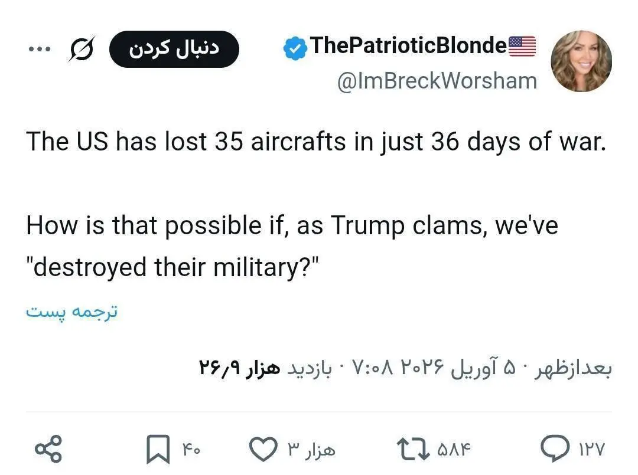
Task: Click the bookmark icon to save the tweet
Action: tap(157, 447)
